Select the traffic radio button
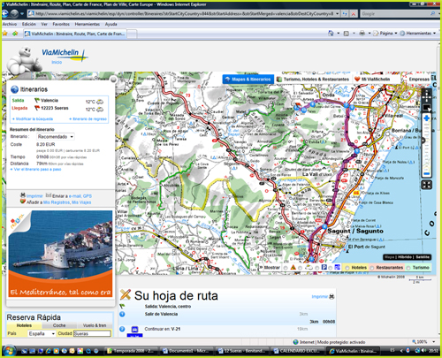442x358 pixels. point(286,268)
